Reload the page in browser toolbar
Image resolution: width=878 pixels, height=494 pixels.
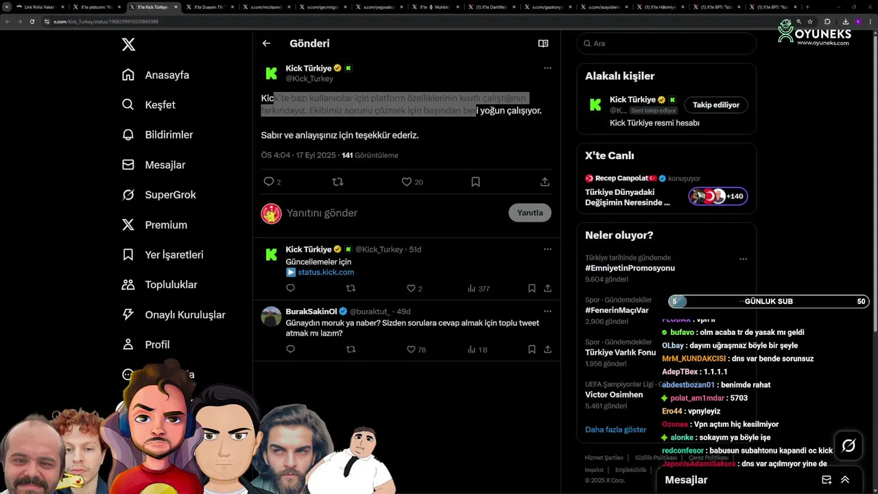(x=32, y=21)
